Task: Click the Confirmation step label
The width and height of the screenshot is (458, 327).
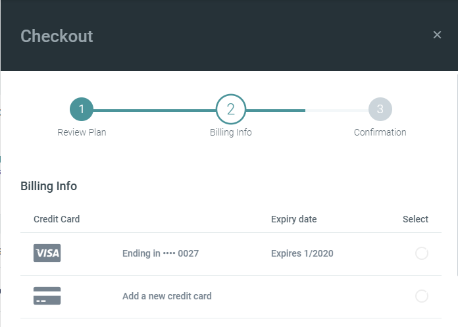Action: tap(380, 132)
